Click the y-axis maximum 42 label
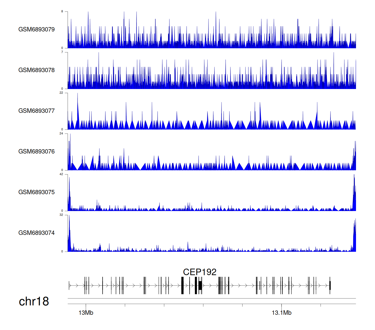This screenshot has width=375, height=330. click(61, 174)
